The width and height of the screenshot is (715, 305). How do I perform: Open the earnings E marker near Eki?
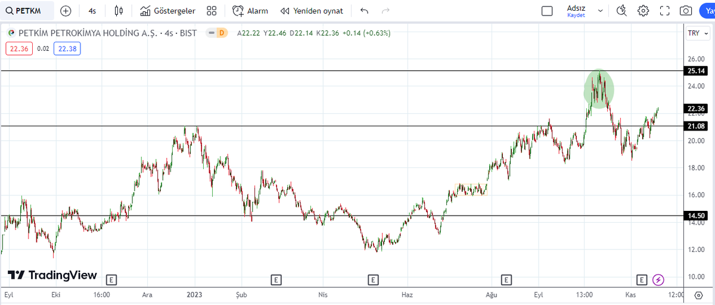pos(111,279)
